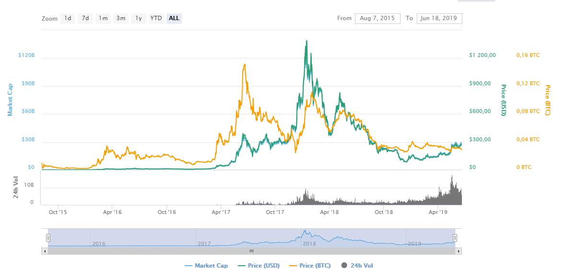The height and width of the screenshot is (270, 566).
Task: Click navigator right range handle
Action: [x=455, y=238]
